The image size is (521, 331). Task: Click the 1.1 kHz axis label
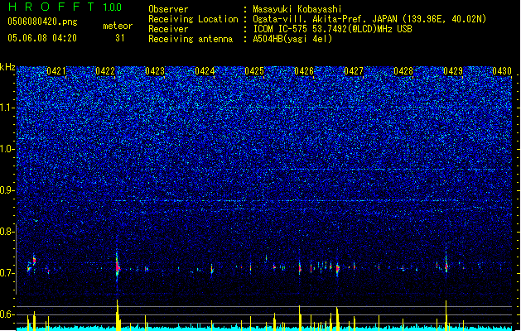coord(7,108)
